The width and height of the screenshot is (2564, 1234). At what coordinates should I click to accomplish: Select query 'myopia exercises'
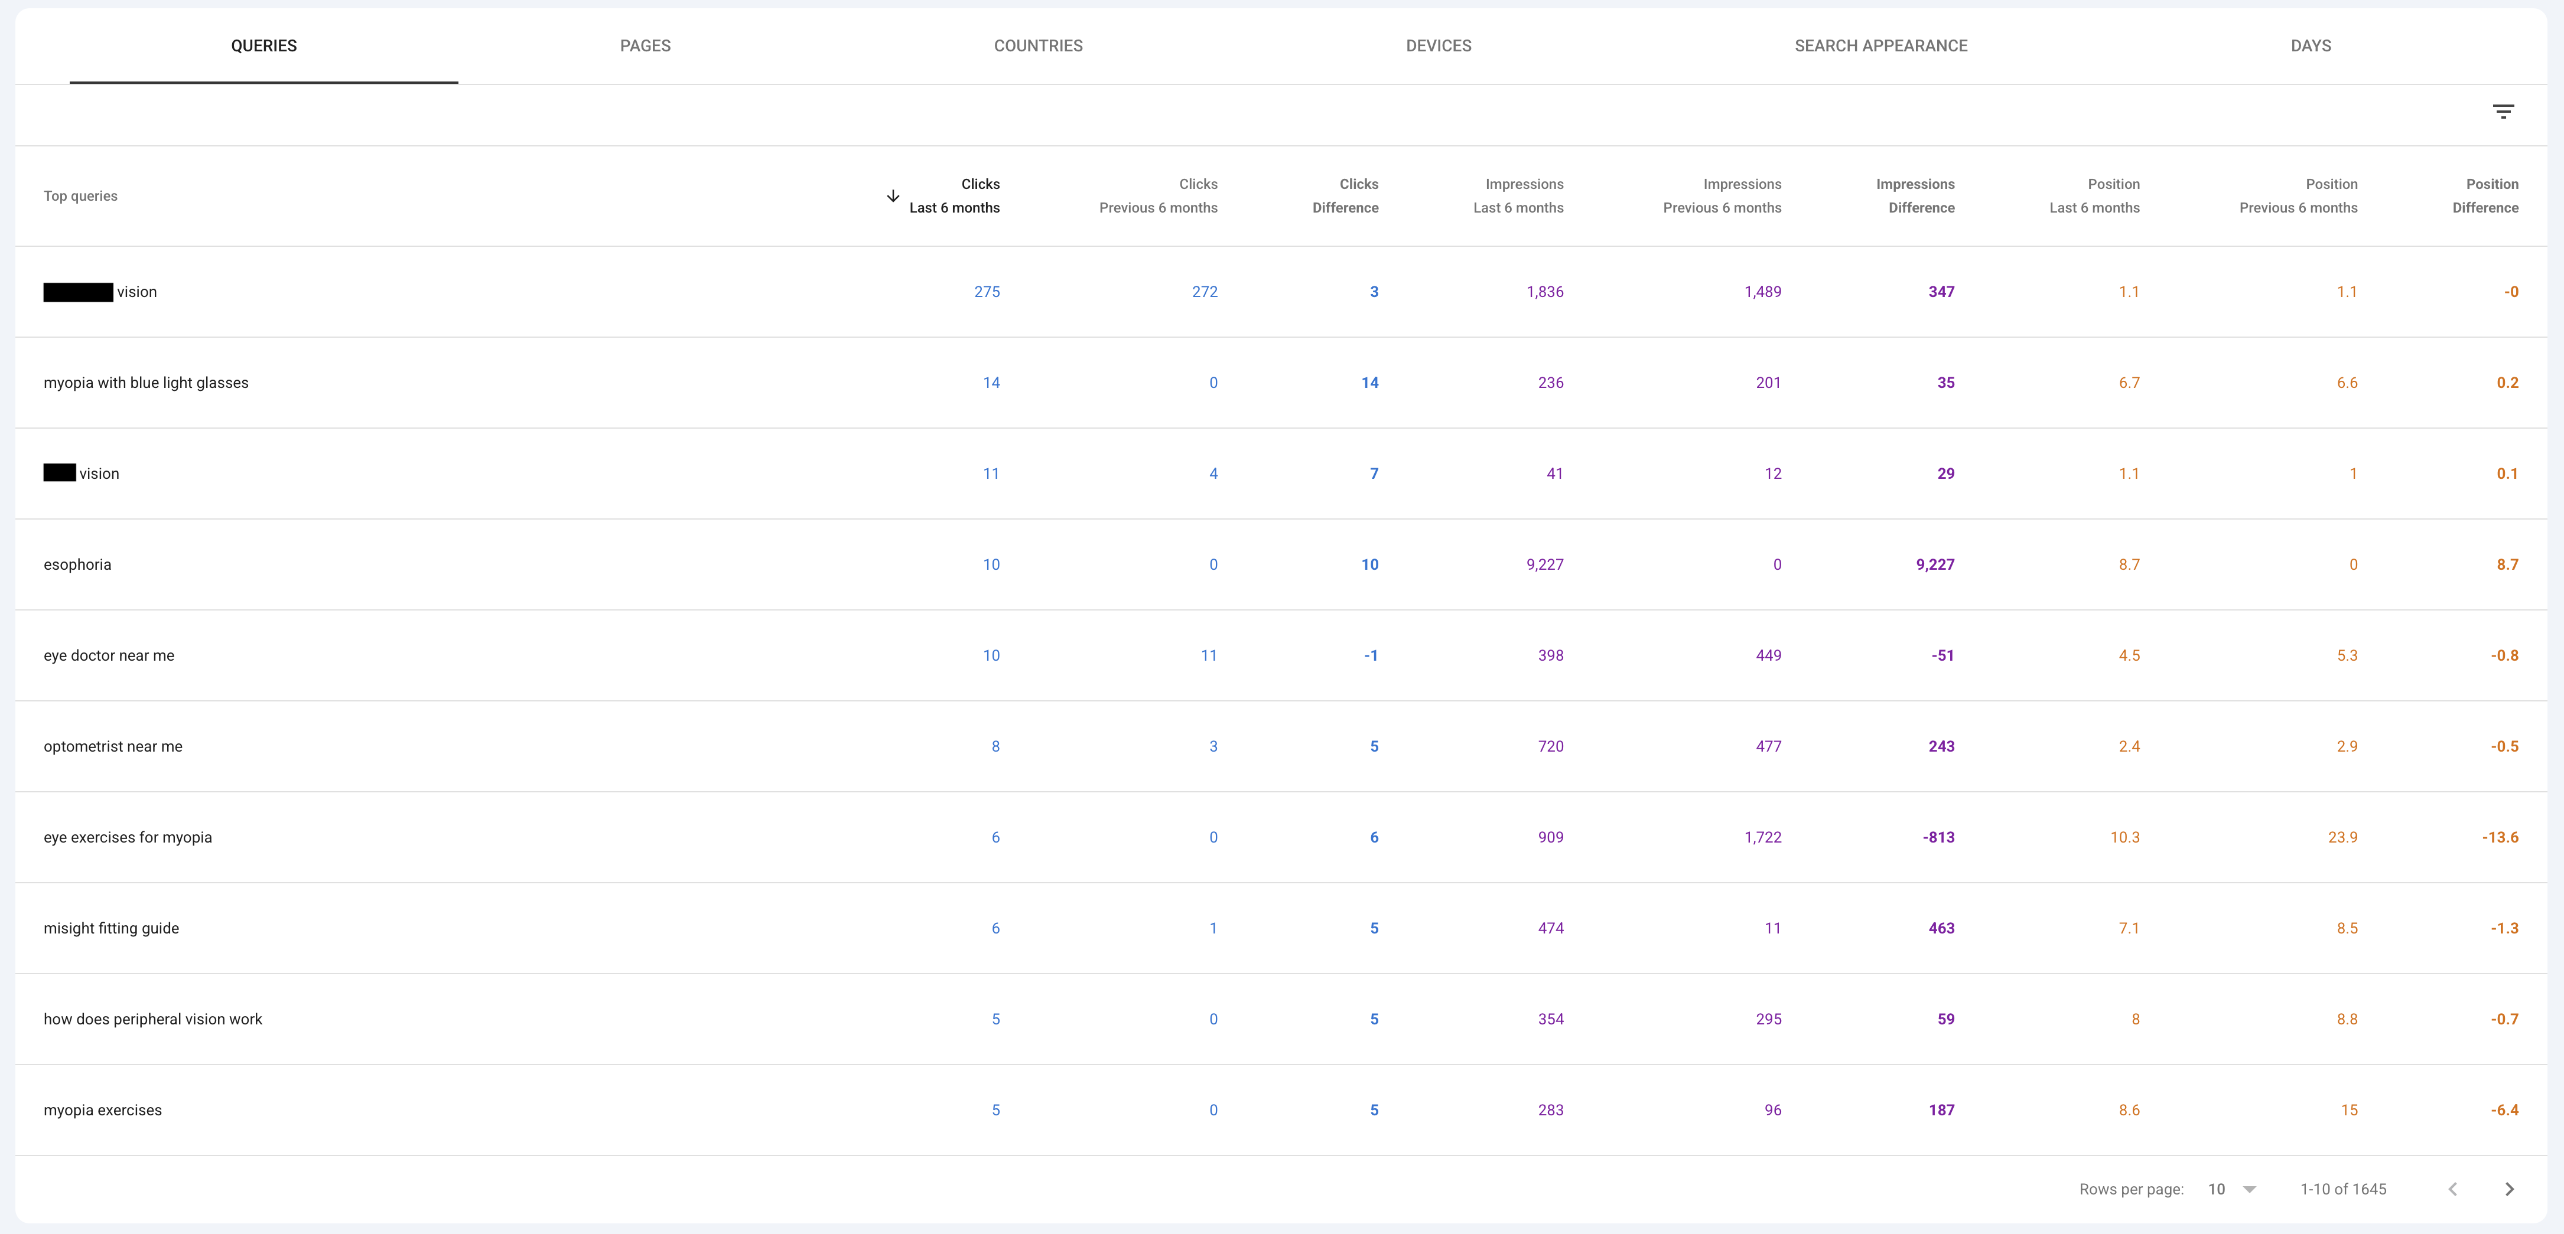[x=103, y=1111]
